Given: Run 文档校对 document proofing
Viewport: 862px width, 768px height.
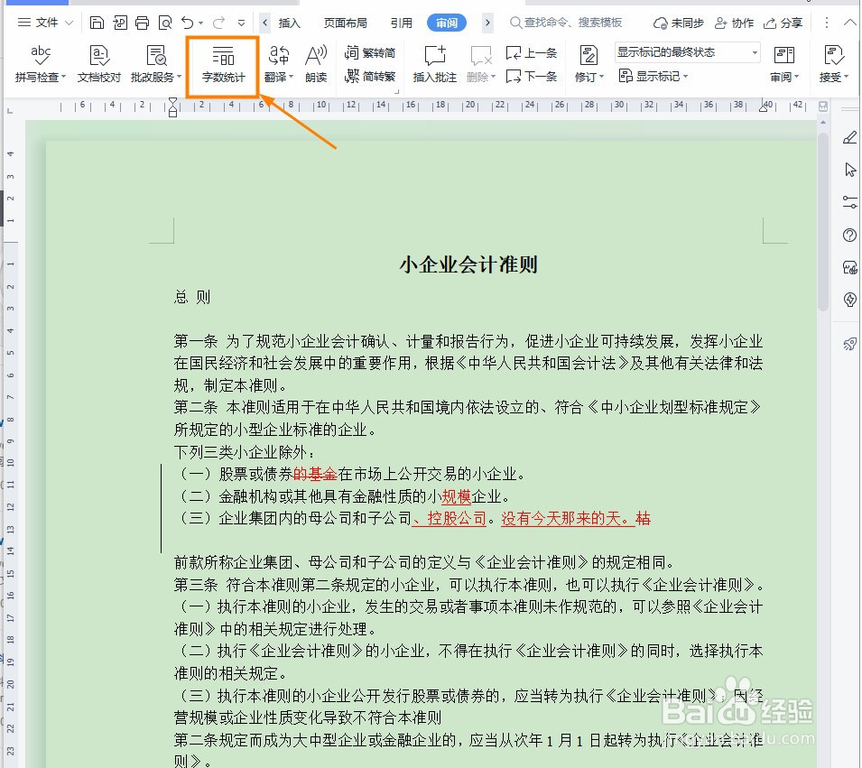Looking at the screenshot, I should coord(97,65).
